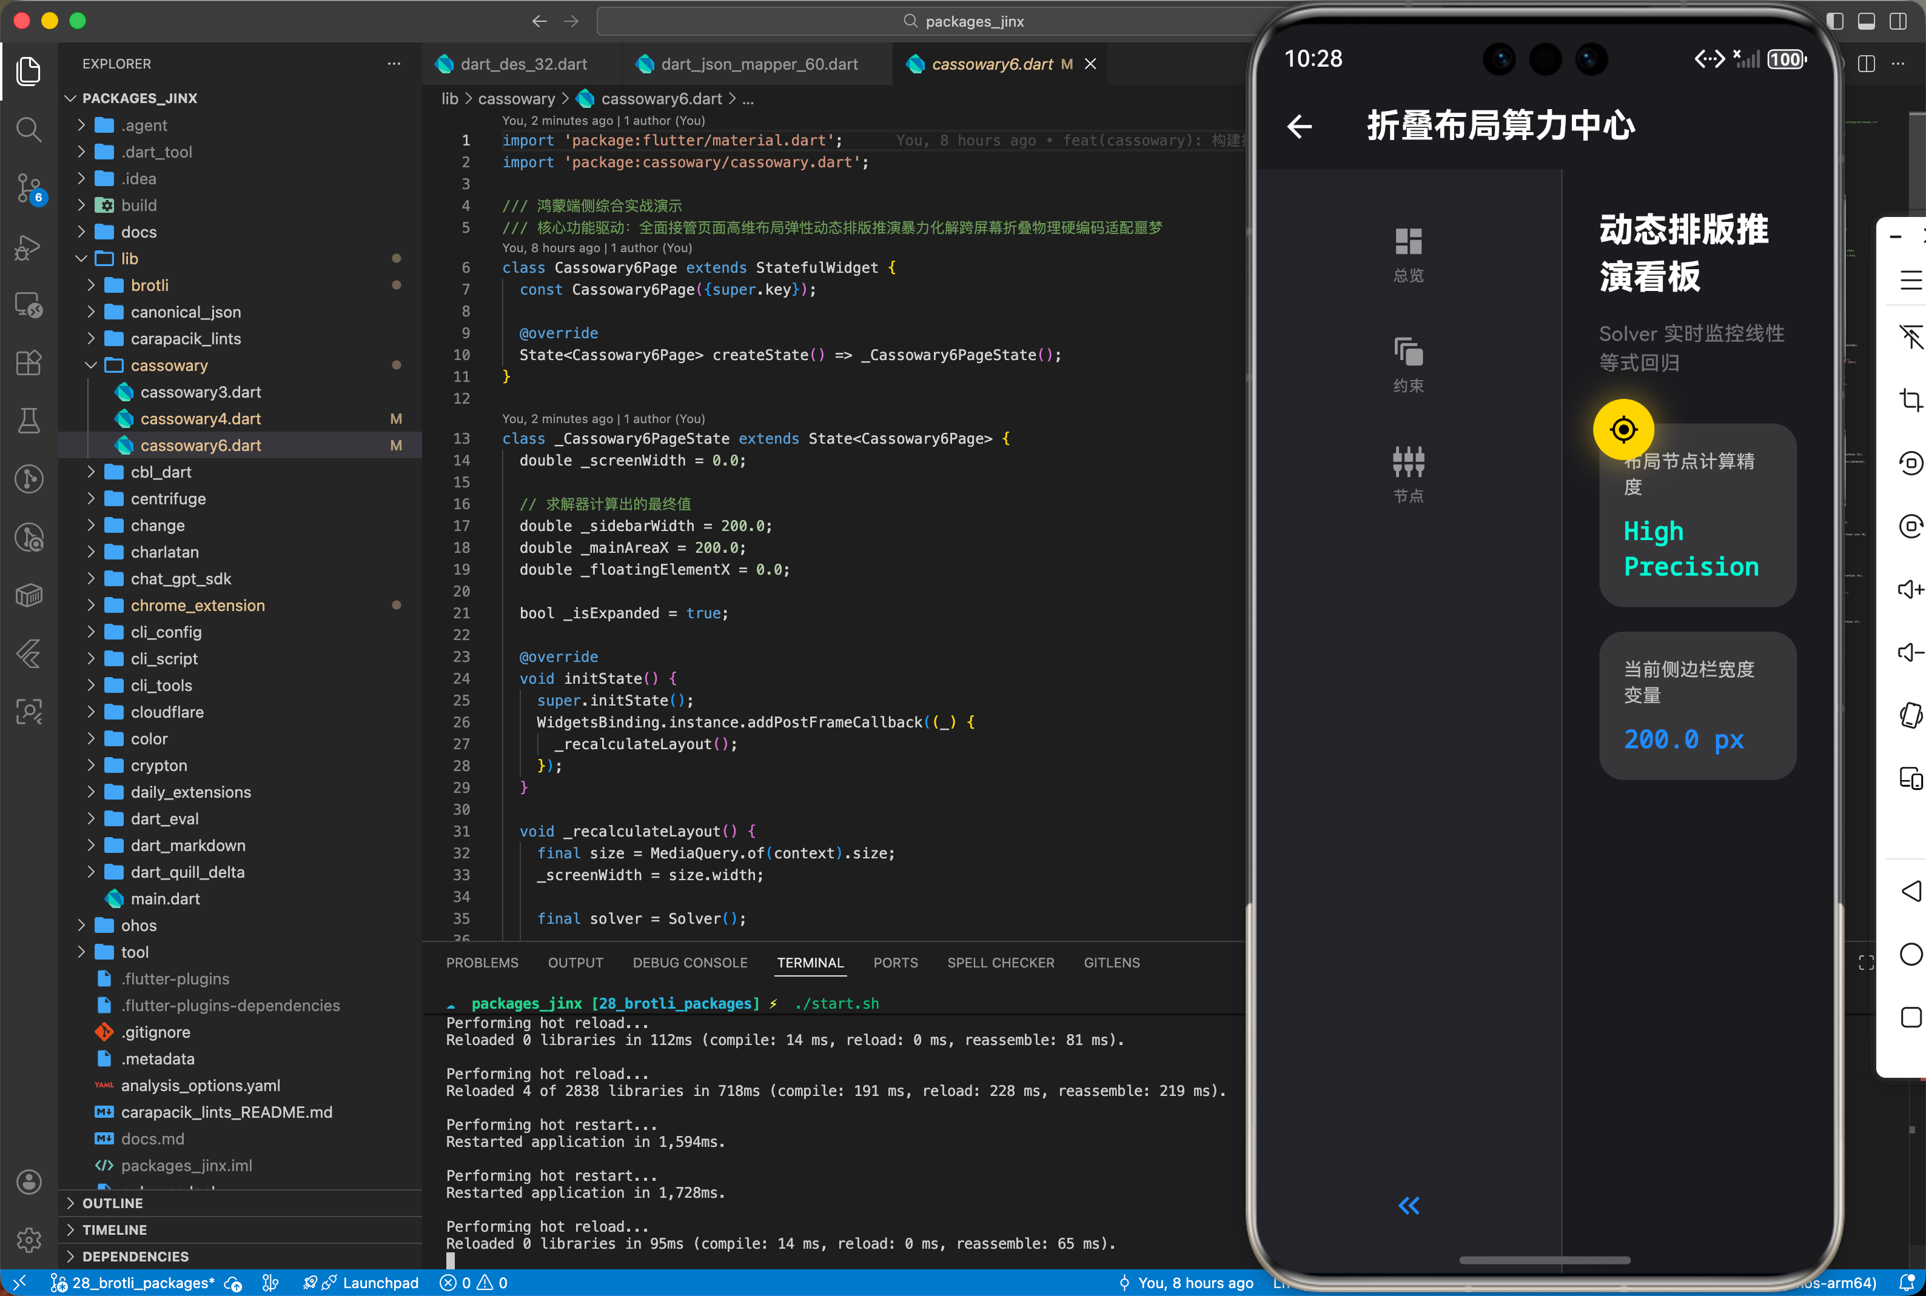Click the Accounts icon in activity bar

click(x=29, y=1181)
